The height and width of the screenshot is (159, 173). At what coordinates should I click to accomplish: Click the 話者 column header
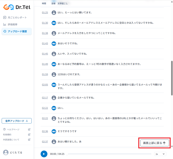click(53, 4)
